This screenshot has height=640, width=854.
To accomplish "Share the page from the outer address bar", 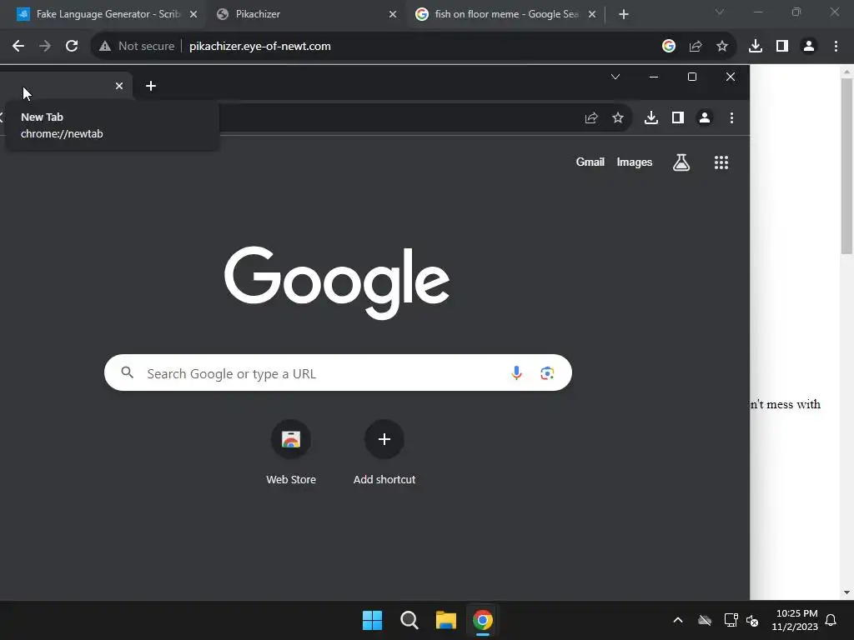I will click(x=696, y=47).
